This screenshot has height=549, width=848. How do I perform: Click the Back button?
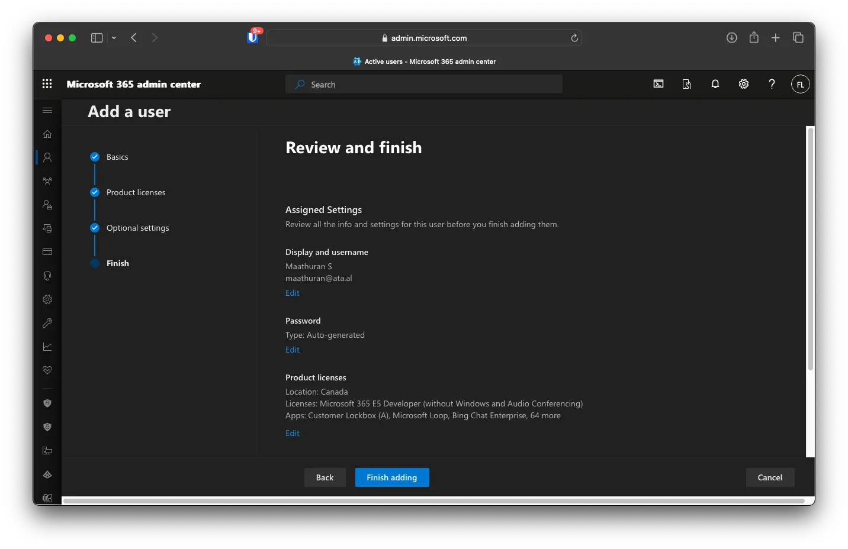(325, 477)
